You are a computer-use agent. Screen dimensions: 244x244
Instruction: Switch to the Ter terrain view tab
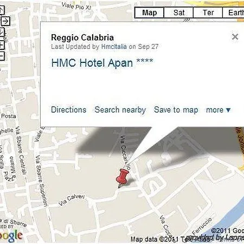point(208,12)
